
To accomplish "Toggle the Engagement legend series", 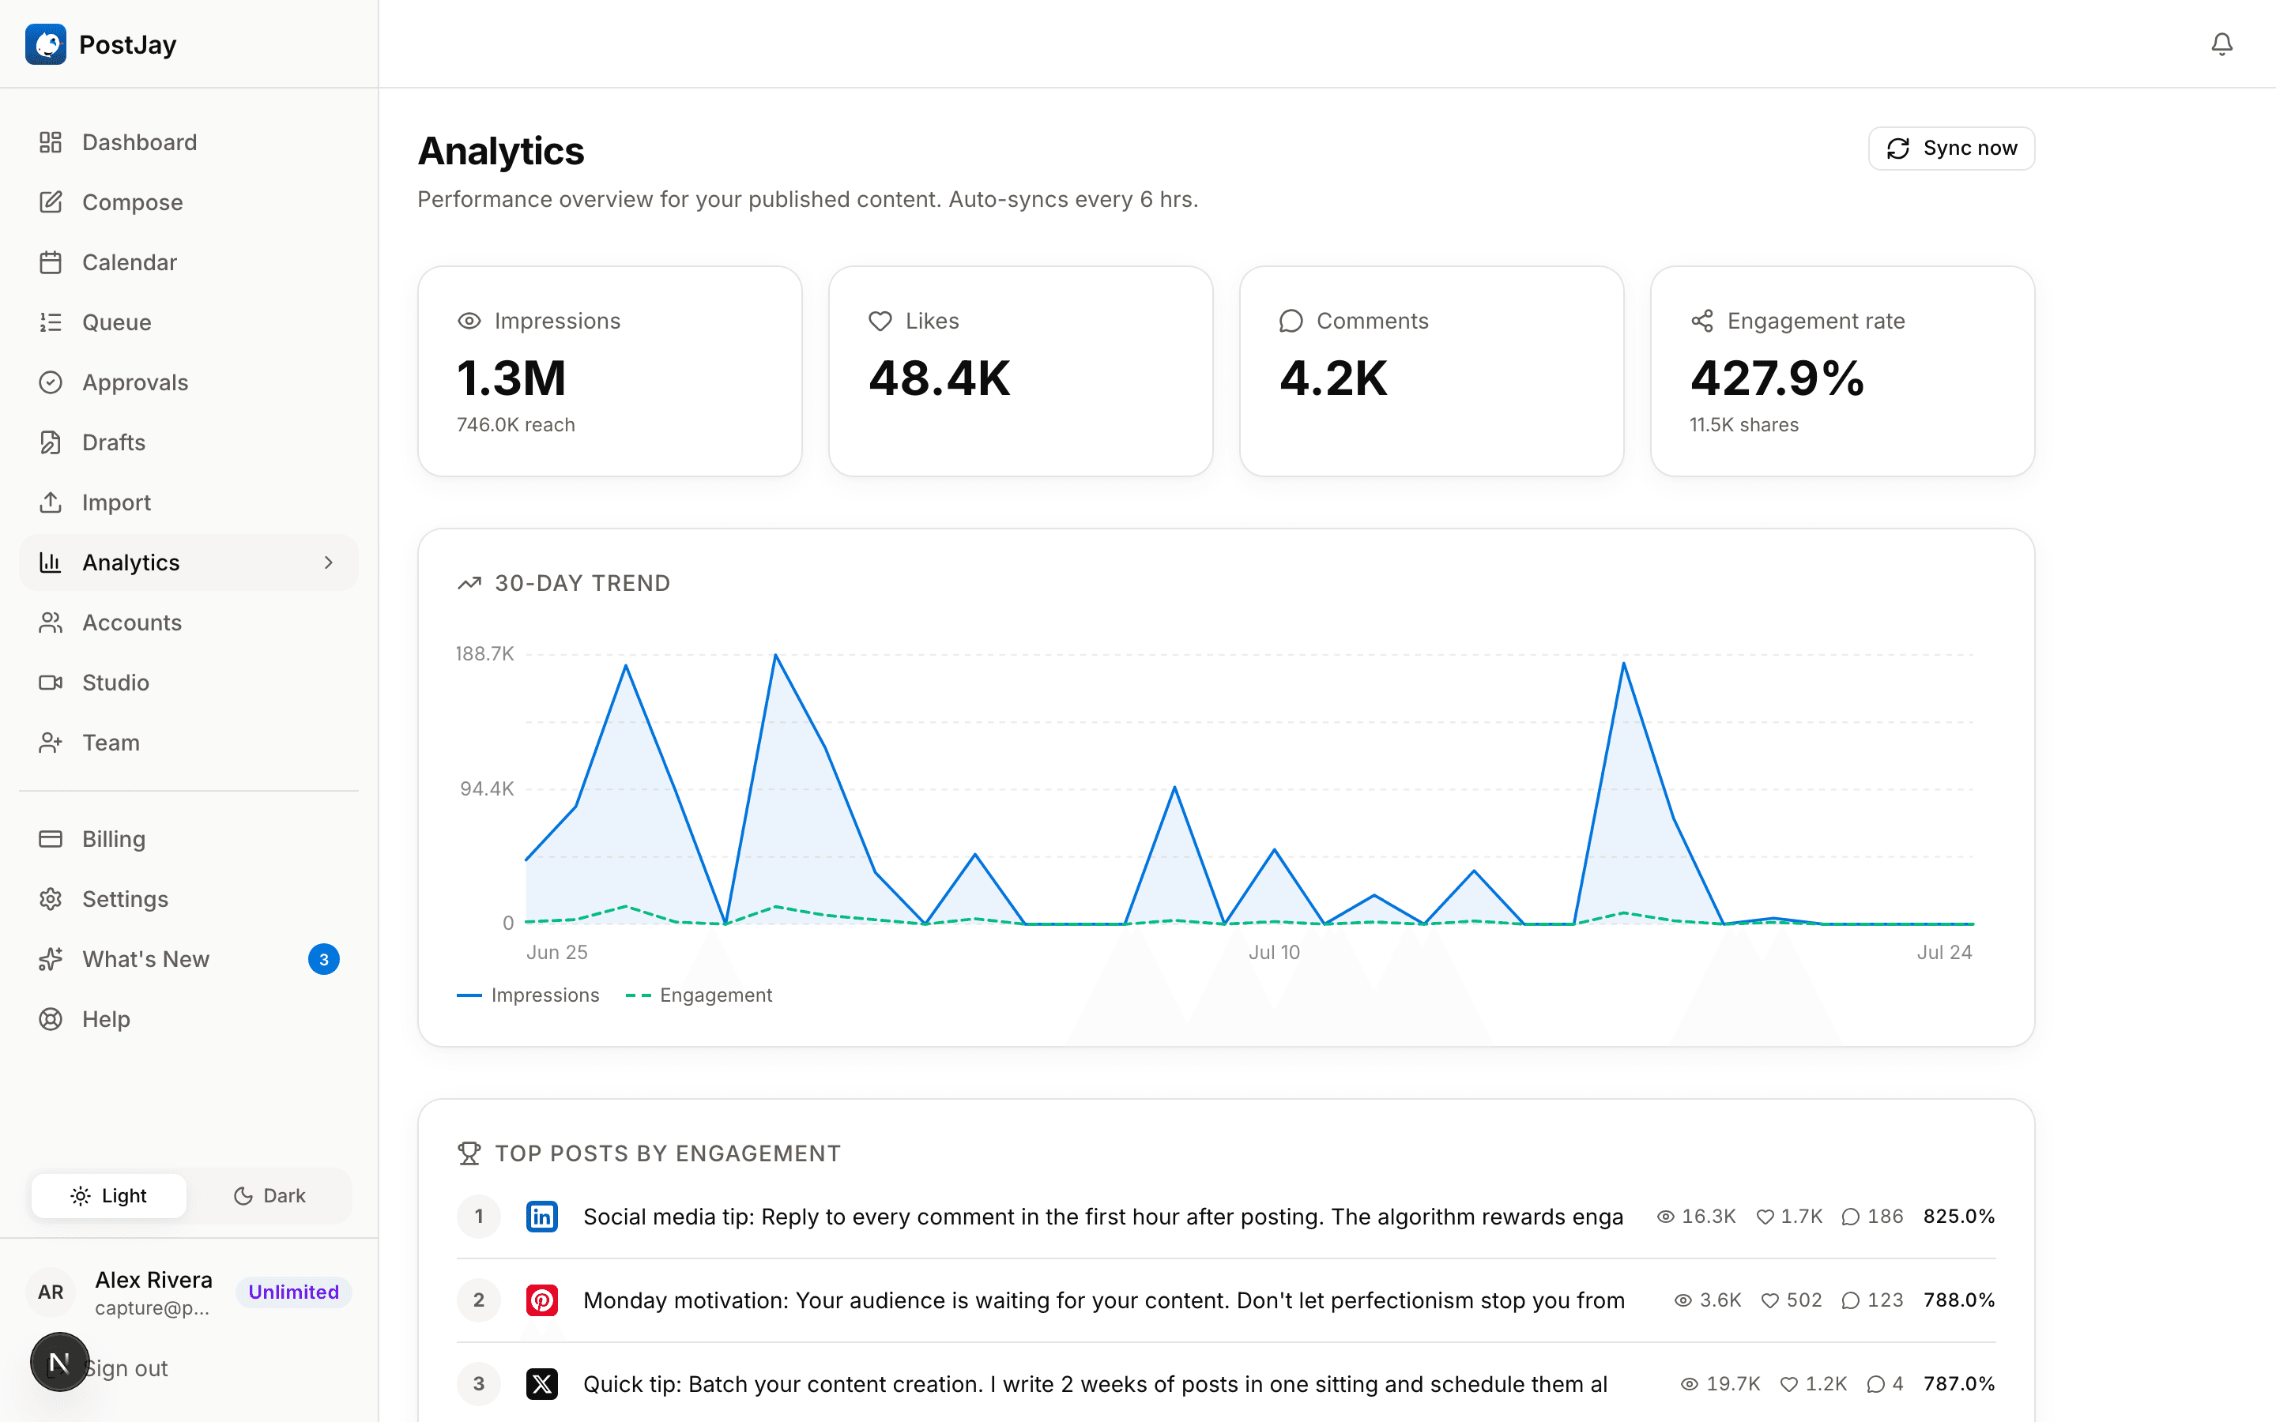I will pyautogui.click(x=699, y=995).
